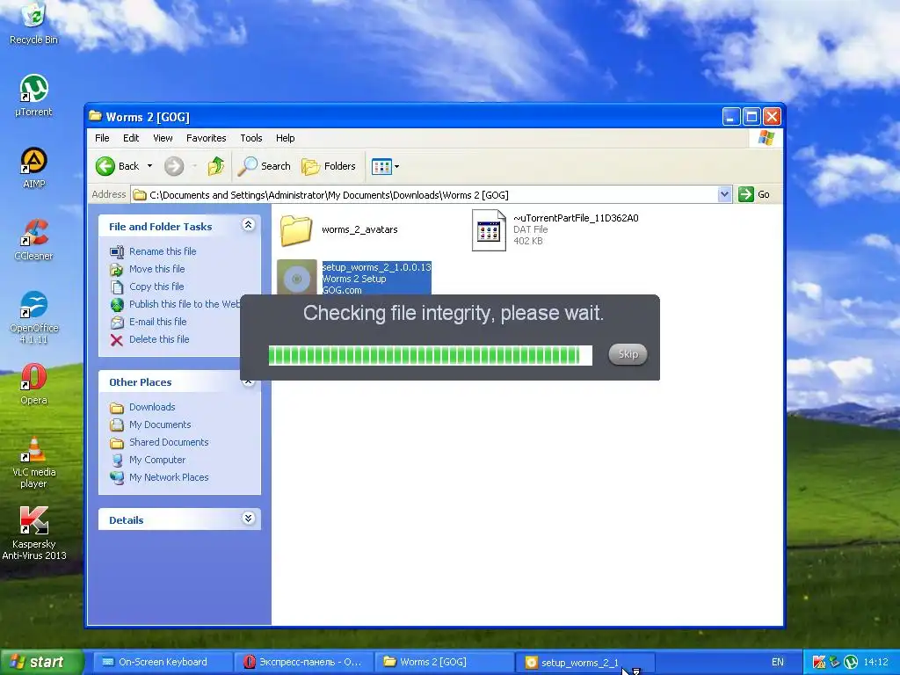Open the Help menu
This screenshot has height=675, width=900.
[286, 138]
